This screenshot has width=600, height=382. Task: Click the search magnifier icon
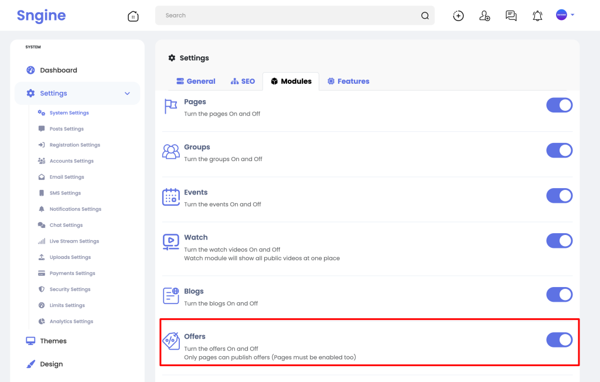point(425,16)
